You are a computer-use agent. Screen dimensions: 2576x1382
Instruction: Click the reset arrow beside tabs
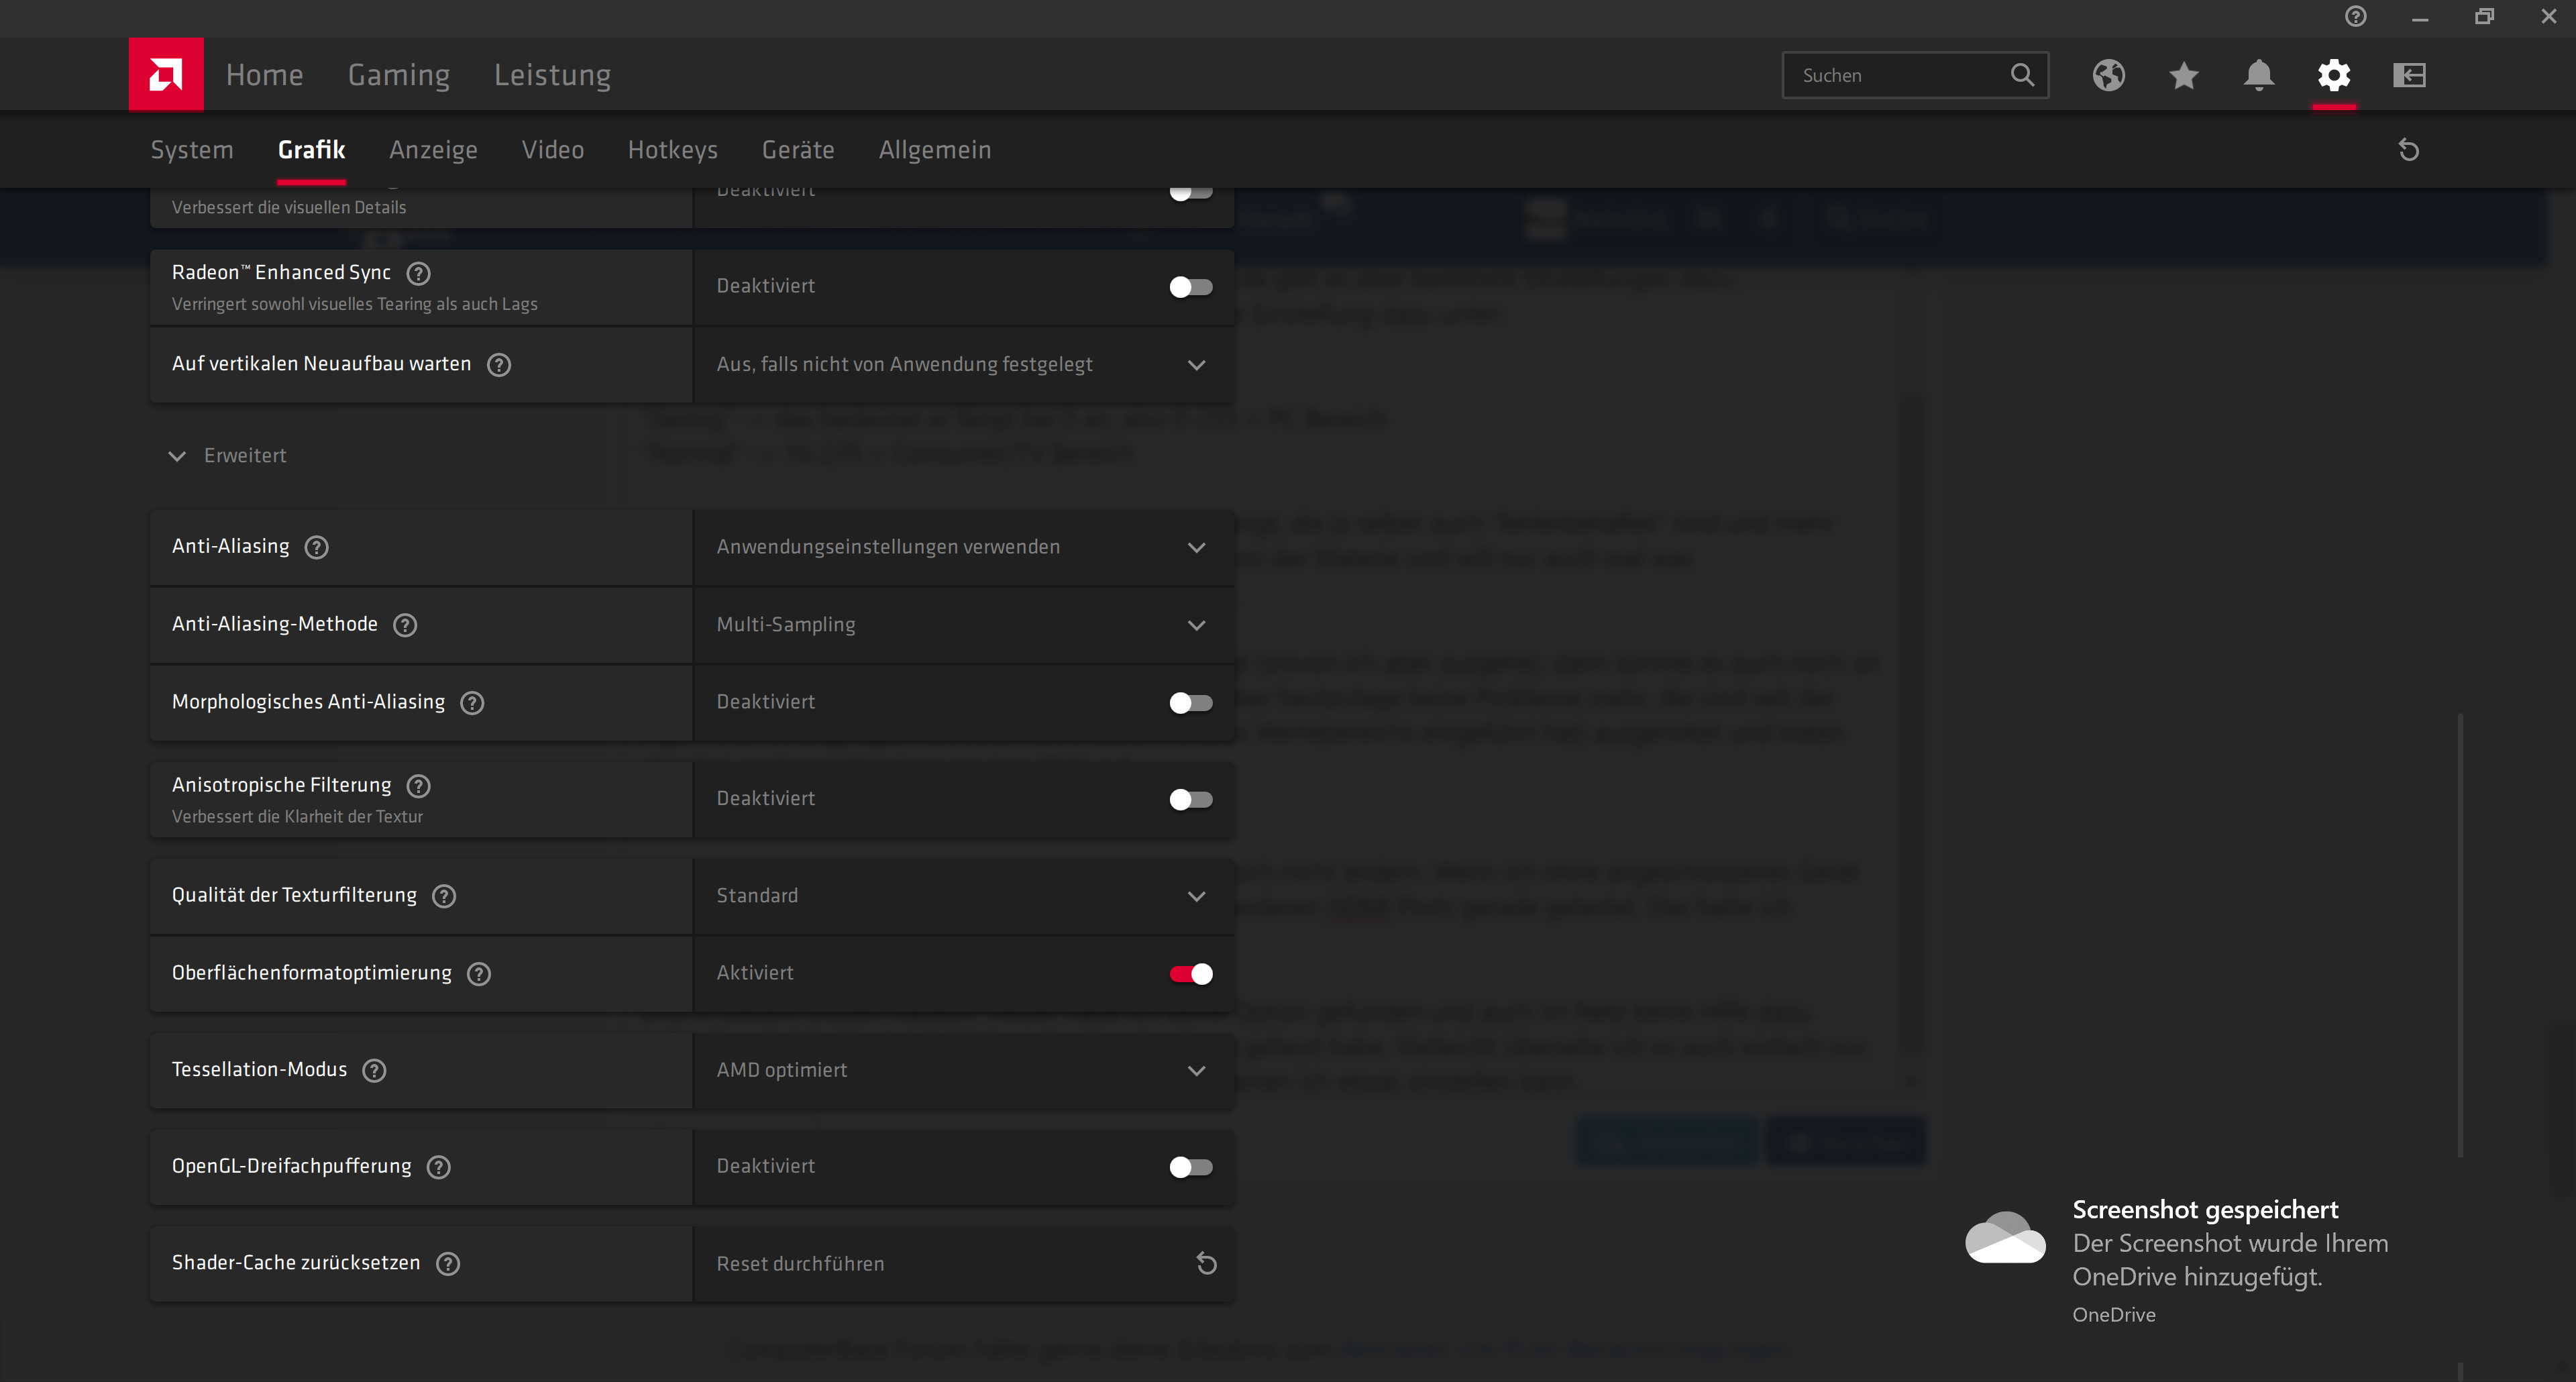click(x=2409, y=150)
